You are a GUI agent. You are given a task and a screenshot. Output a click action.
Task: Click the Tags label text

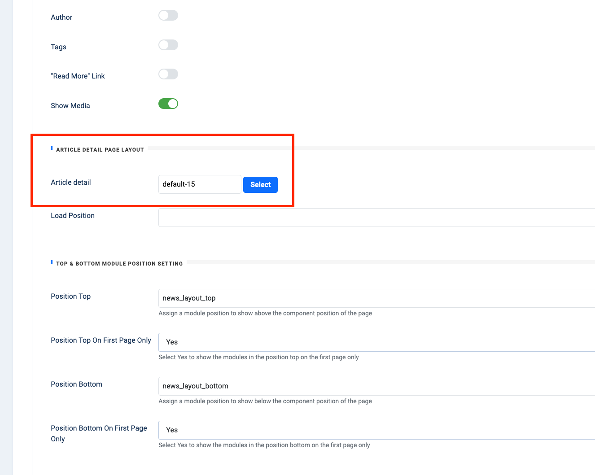click(x=58, y=47)
